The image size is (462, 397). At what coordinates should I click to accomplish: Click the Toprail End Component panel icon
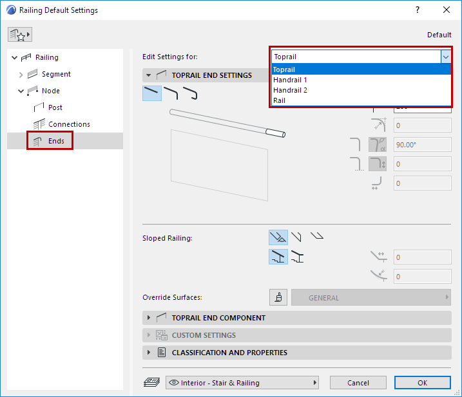[x=161, y=318]
